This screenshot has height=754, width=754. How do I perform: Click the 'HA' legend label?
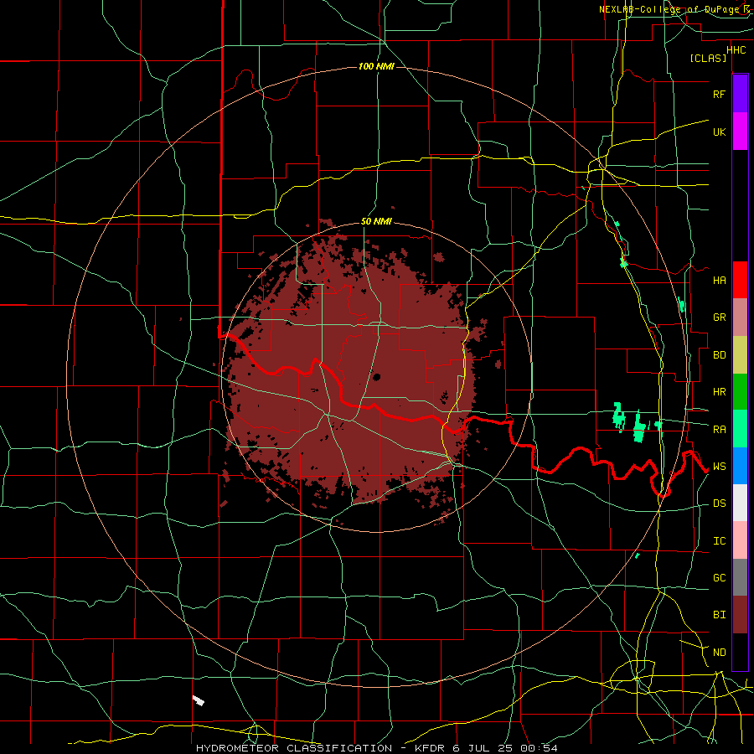(720, 280)
